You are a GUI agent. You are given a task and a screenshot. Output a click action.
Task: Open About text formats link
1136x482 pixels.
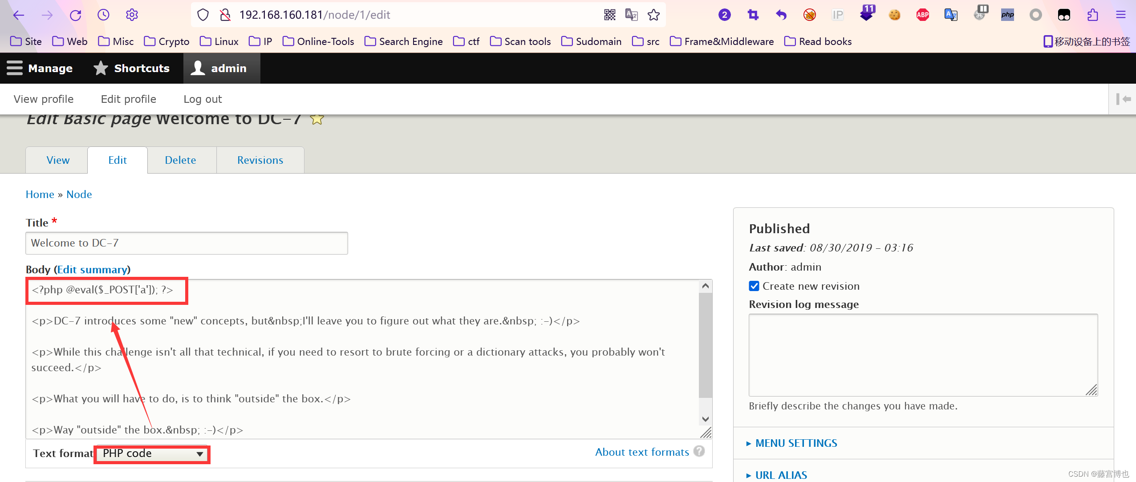point(642,452)
